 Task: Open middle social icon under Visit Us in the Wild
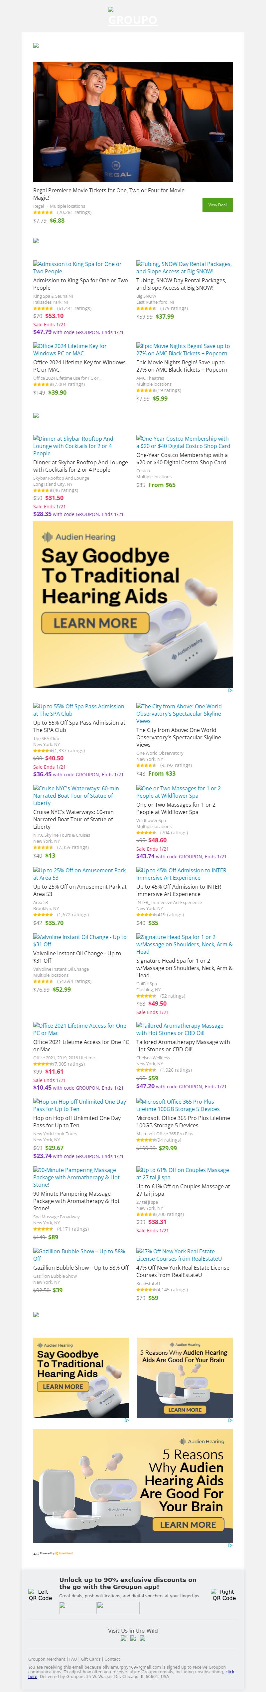(133, 1638)
